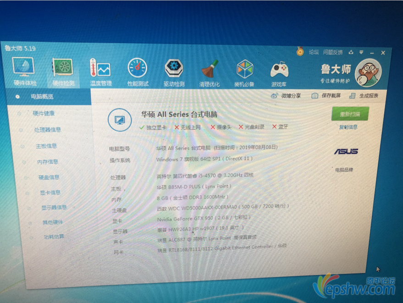Click the 电脑品牌 label under ASUS logo
This screenshot has height=303, width=403.
(x=344, y=170)
